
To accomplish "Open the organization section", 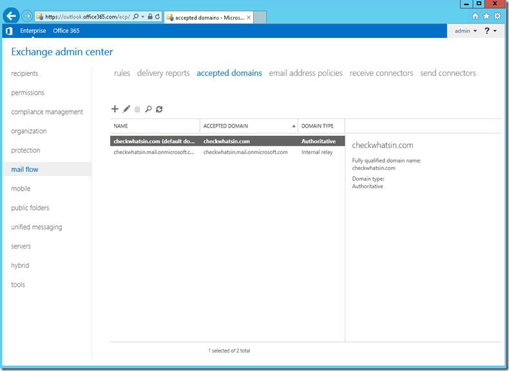I will (29, 131).
